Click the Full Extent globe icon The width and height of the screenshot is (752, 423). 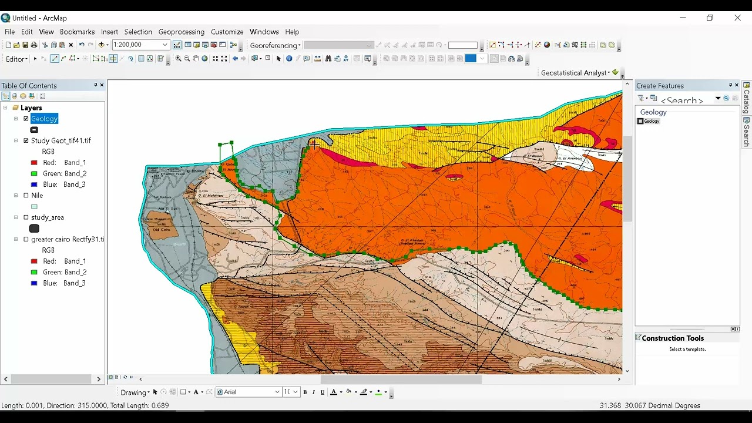click(x=204, y=59)
